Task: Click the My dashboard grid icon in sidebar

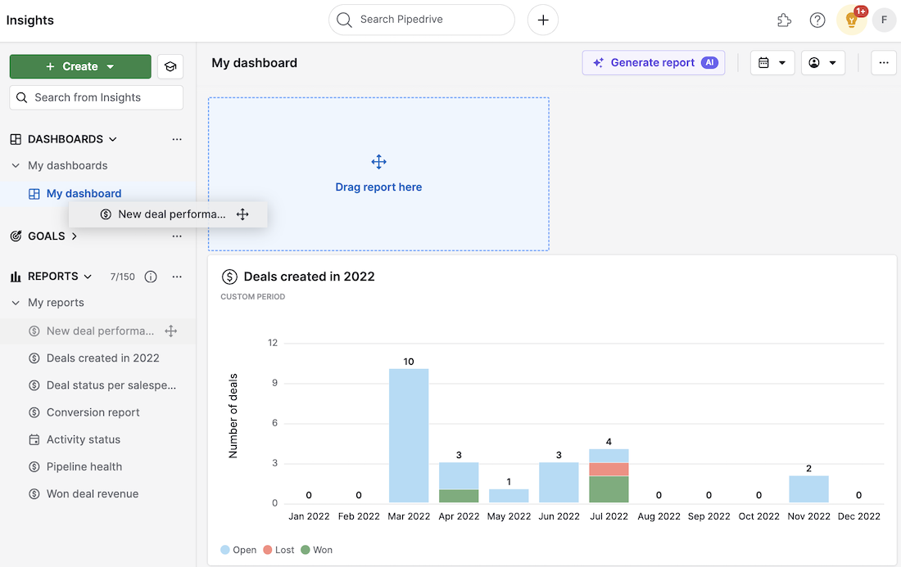Action: [34, 194]
